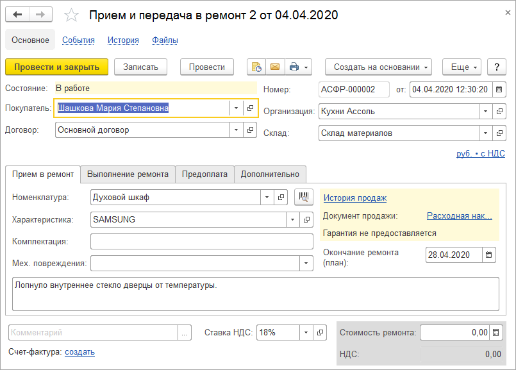Open the document movements report icon
This screenshot has height=370, width=516.
point(256,67)
